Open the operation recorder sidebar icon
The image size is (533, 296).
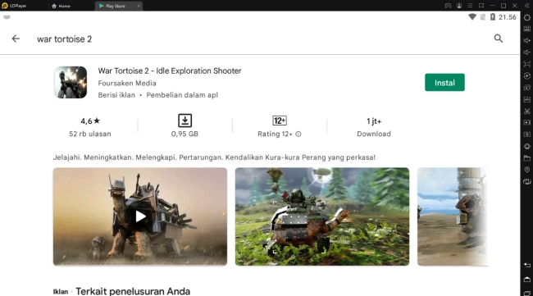[527, 75]
